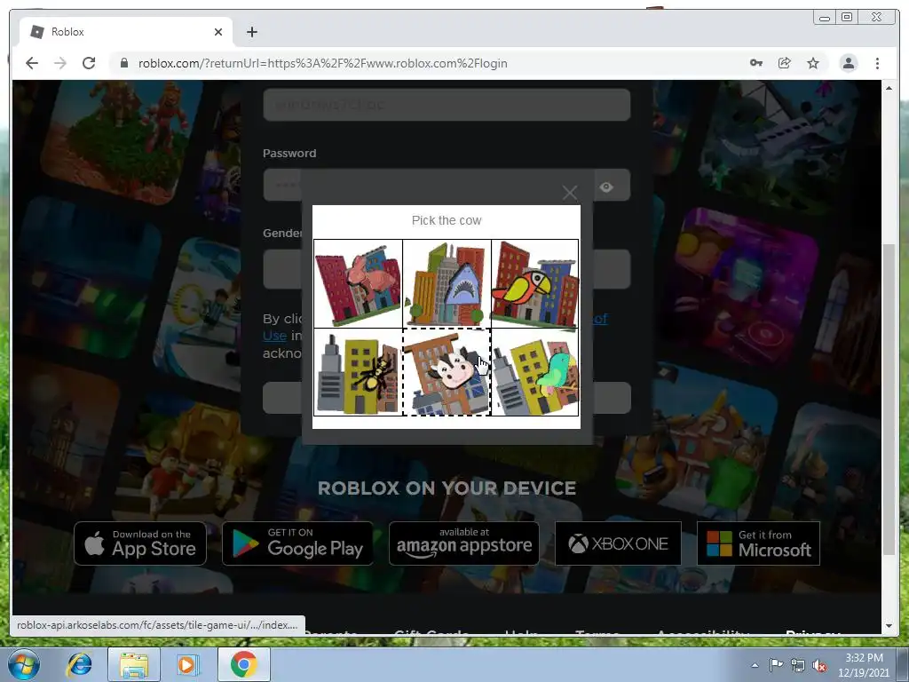Click the Password input field
The image size is (909, 682).
(447, 185)
